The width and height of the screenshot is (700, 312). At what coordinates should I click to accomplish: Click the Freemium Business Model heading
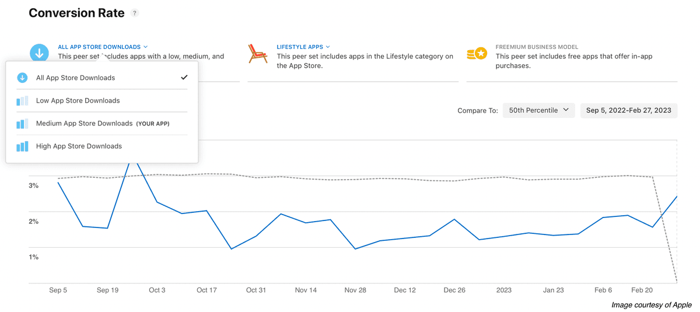click(537, 47)
